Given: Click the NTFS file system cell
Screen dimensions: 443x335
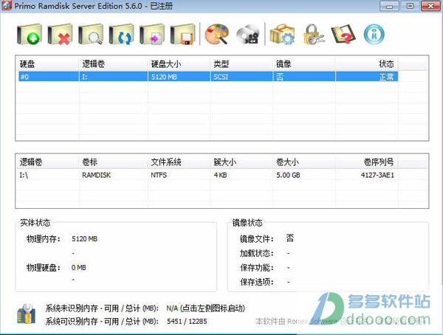Looking at the screenshot, I should [159, 175].
